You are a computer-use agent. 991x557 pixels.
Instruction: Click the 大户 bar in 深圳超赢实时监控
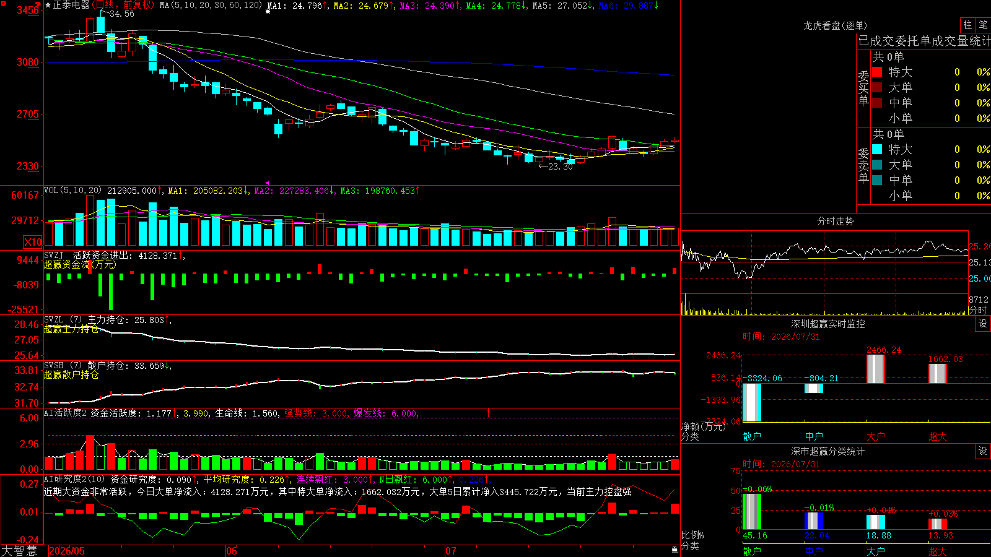[876, 369]
